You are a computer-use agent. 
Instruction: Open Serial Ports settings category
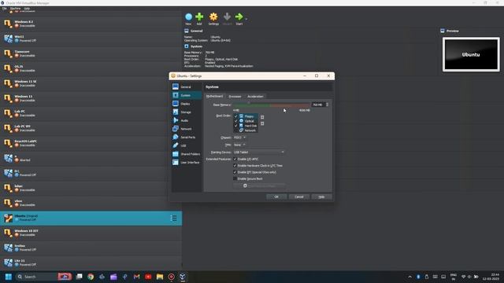(x=187, y=137)
